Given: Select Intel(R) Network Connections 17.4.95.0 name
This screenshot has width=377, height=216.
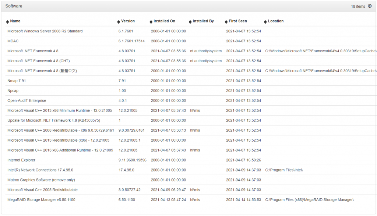Looking at the screenshot, I should (x=40, y=170).
